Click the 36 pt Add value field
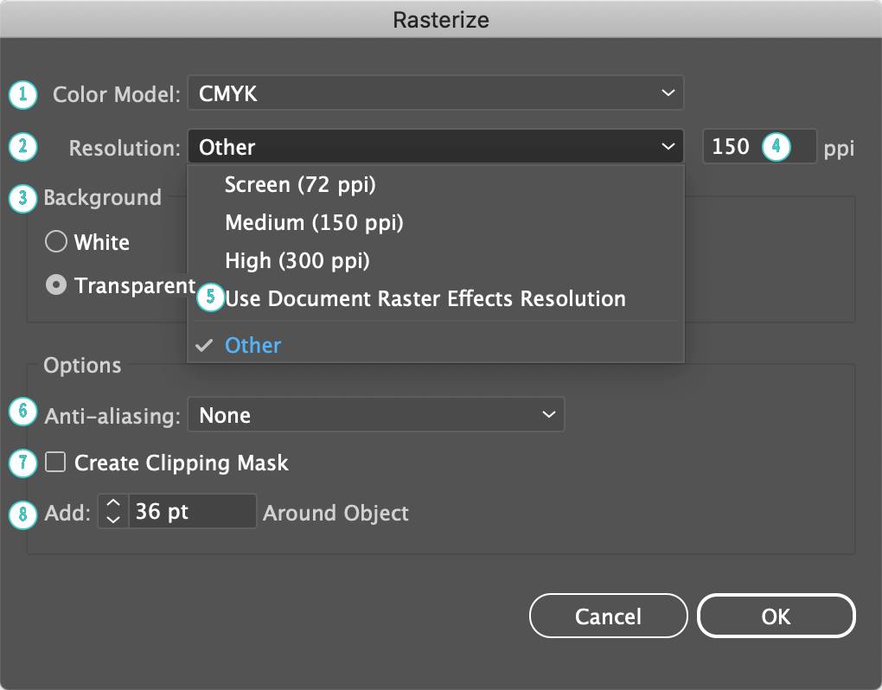Viewport: 882px width, 690px height. 191,512
